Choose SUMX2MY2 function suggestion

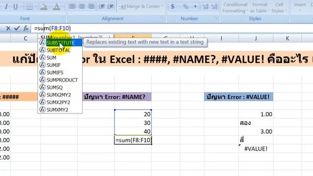click(x=60, y=95)
